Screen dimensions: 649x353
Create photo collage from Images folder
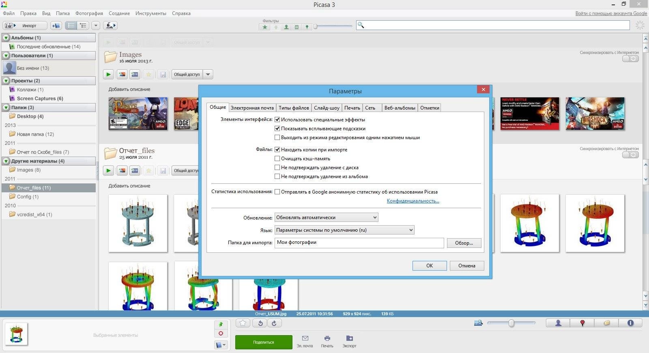(x=122, y=74)
